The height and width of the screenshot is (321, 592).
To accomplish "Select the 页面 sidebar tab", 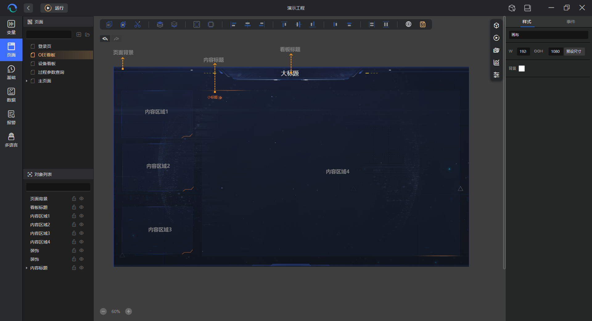I will [x=11, y=50].
